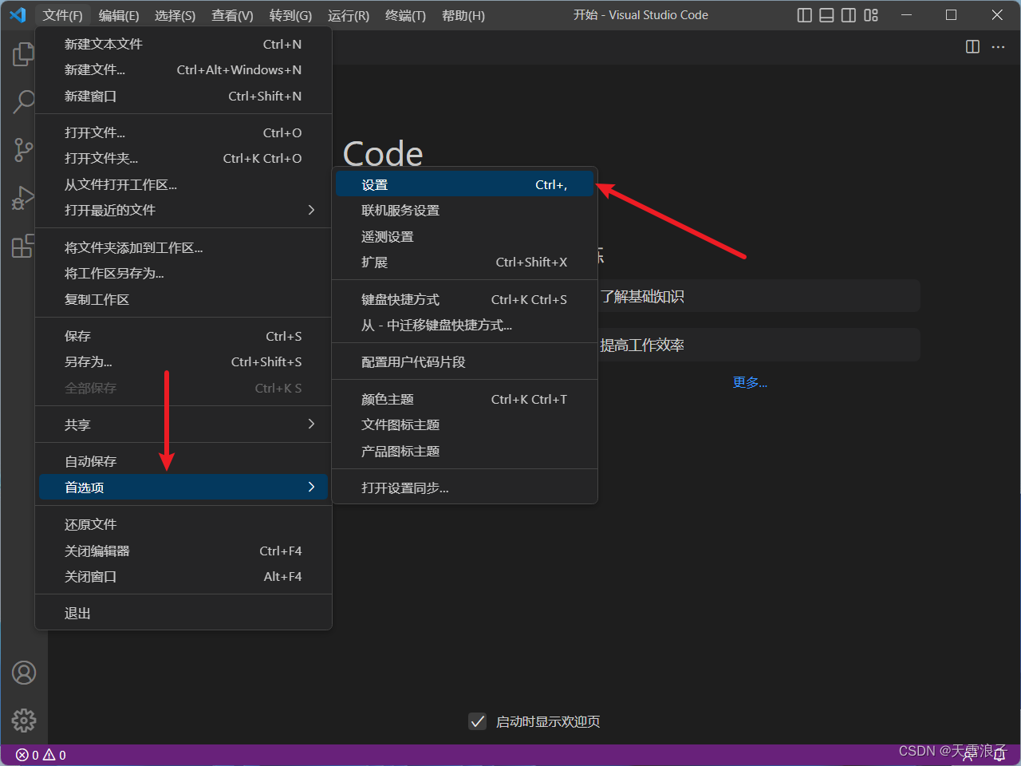Open the Source Control icon
1021x766 pixels.
click(23, 149)
